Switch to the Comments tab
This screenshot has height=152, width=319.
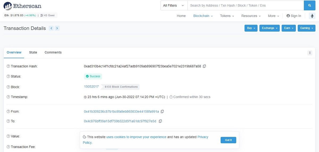[53, 53]
